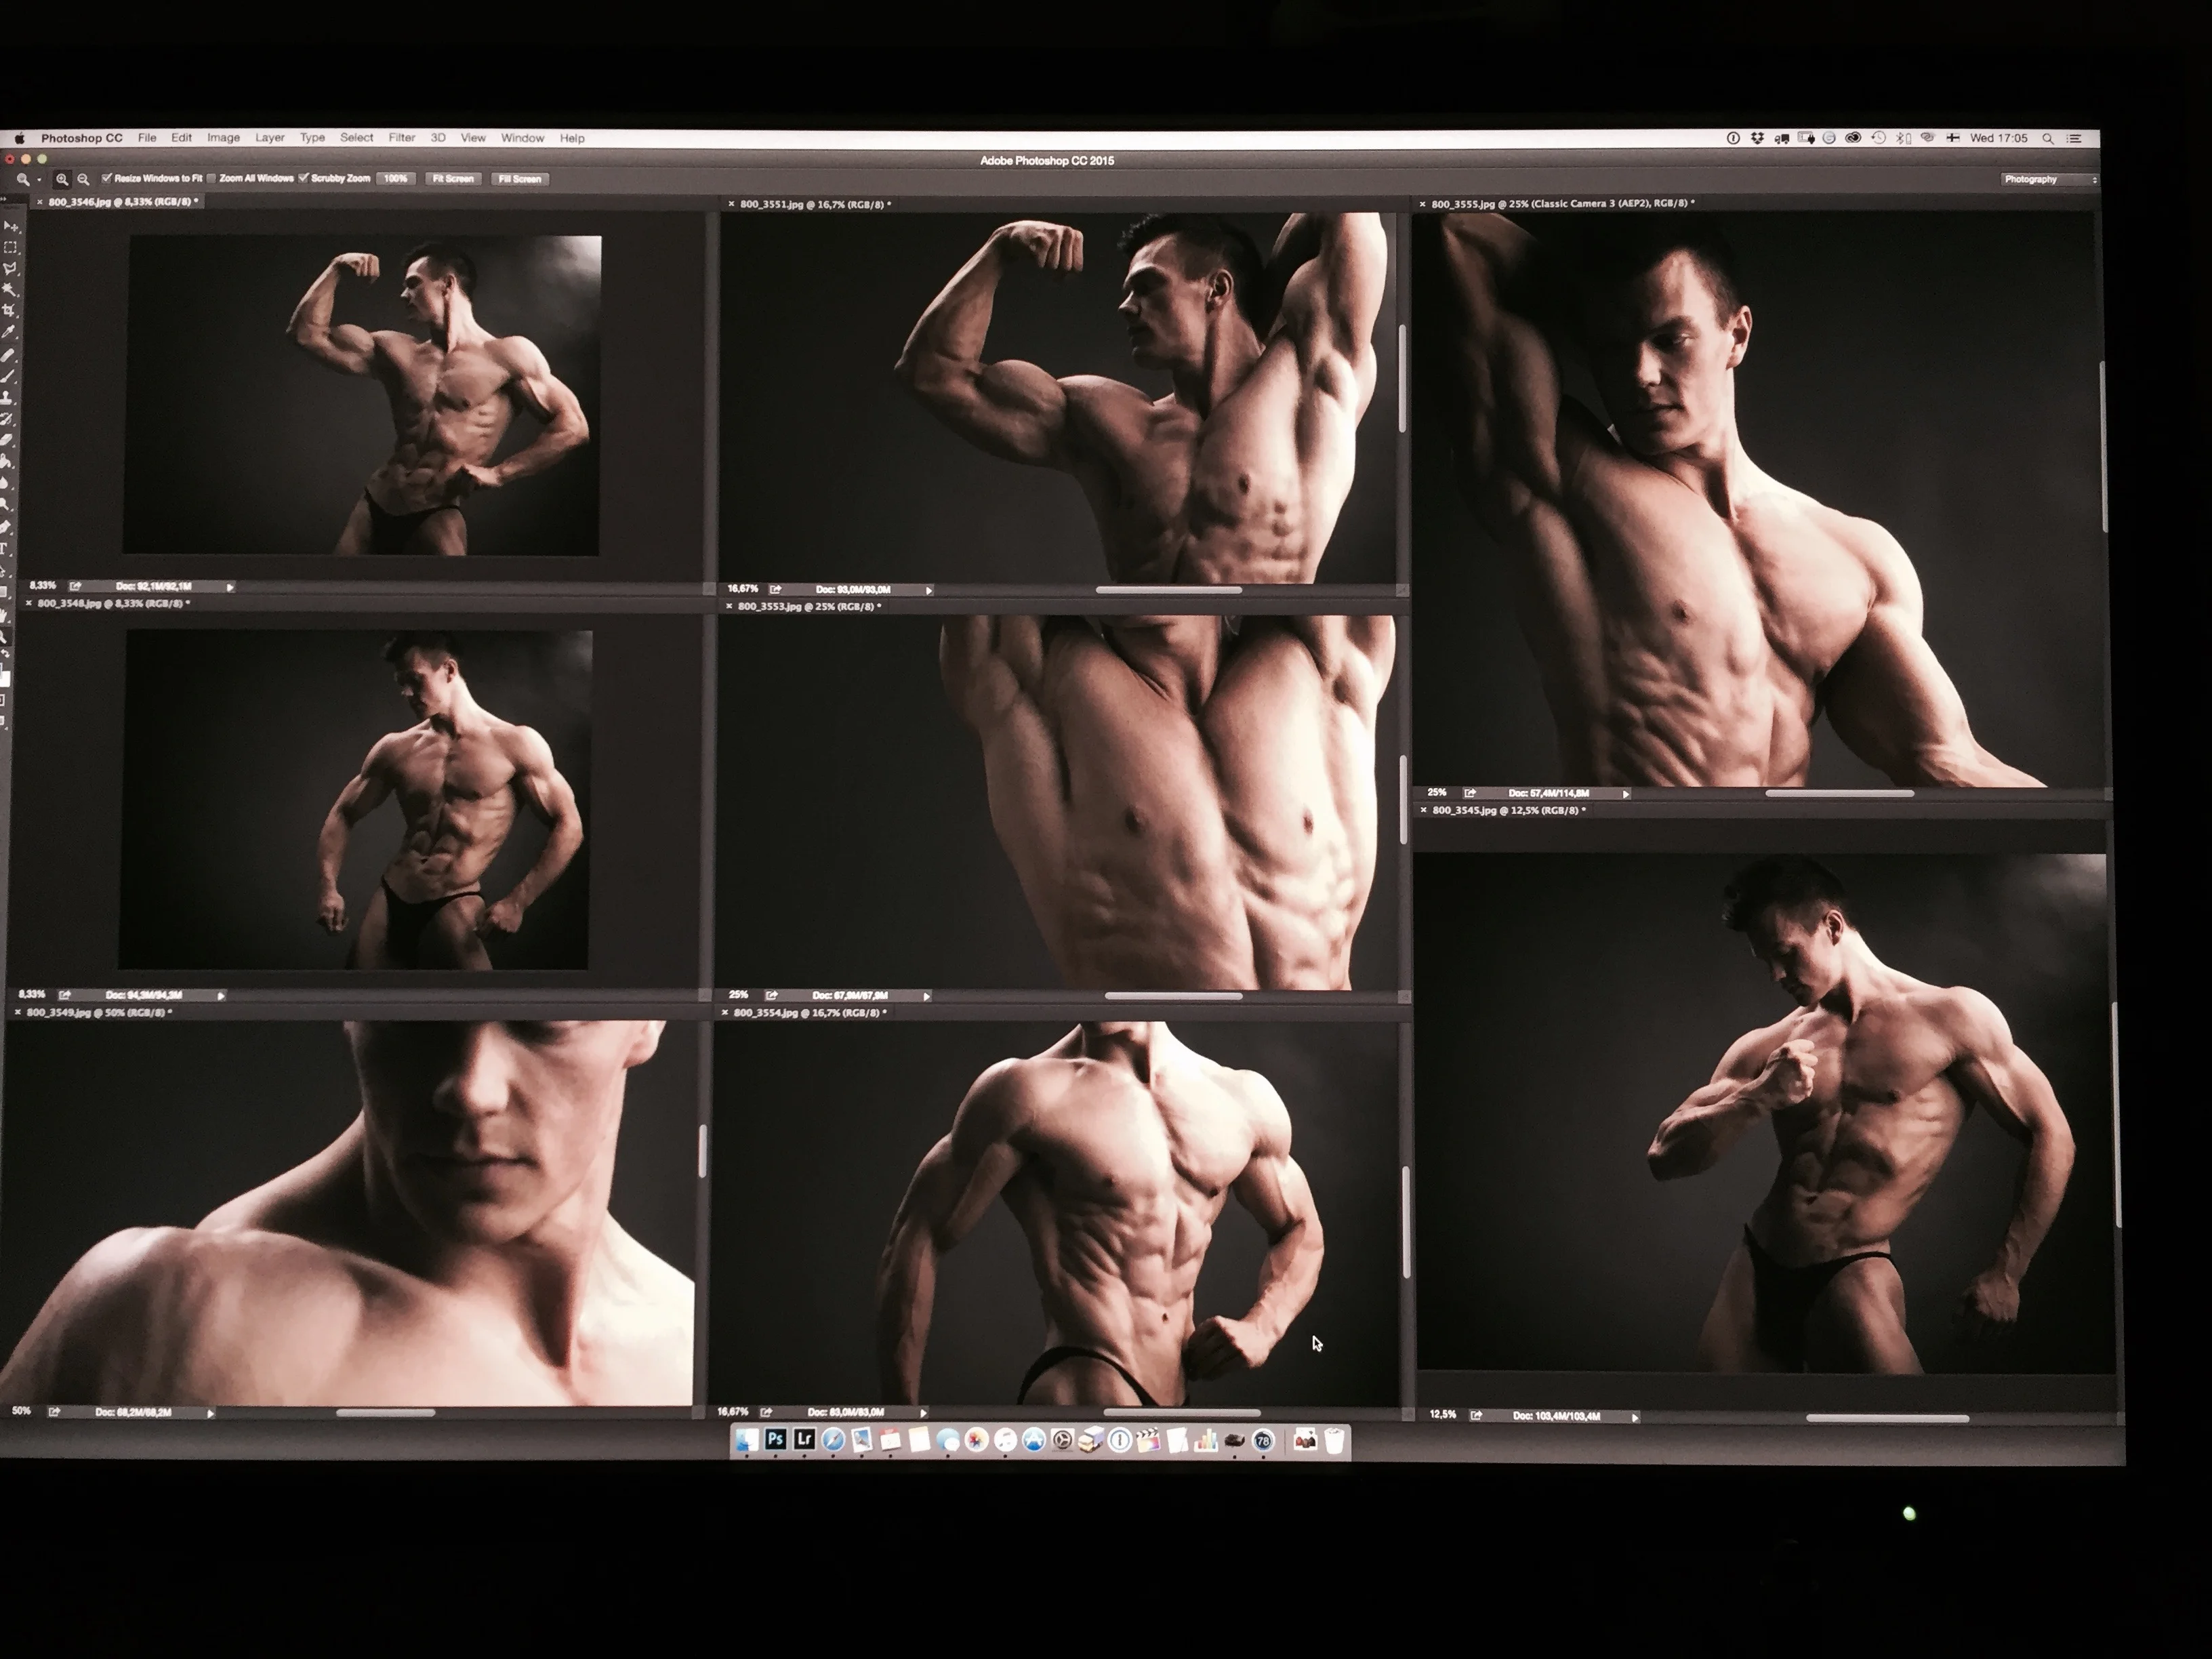Enable Zoom All Windows checkbox
This screenshot has width=2212, height=1659.
click(212, 178)
